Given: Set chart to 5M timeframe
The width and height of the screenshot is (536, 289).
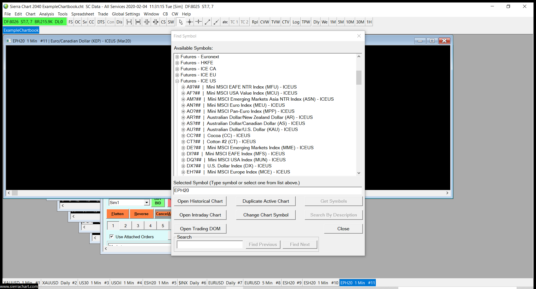Looking at the screenshot, I should pos(341,22).
